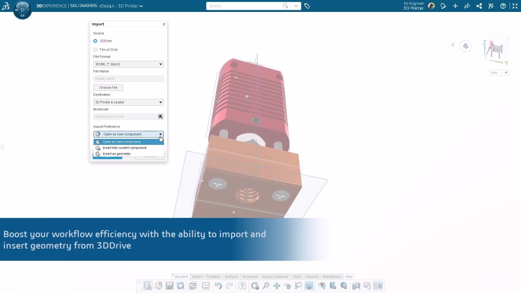Switch to the View tab
The width and height of the screenshot is (521, 293).
(348, 276)
